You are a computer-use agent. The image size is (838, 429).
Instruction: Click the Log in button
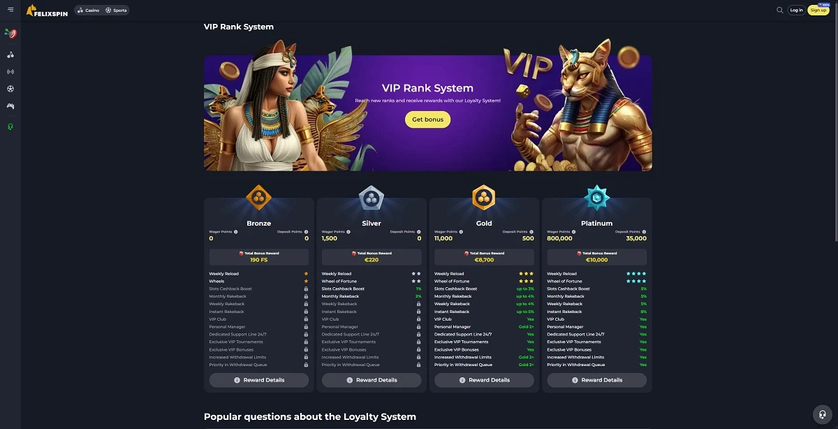(796, 10)
